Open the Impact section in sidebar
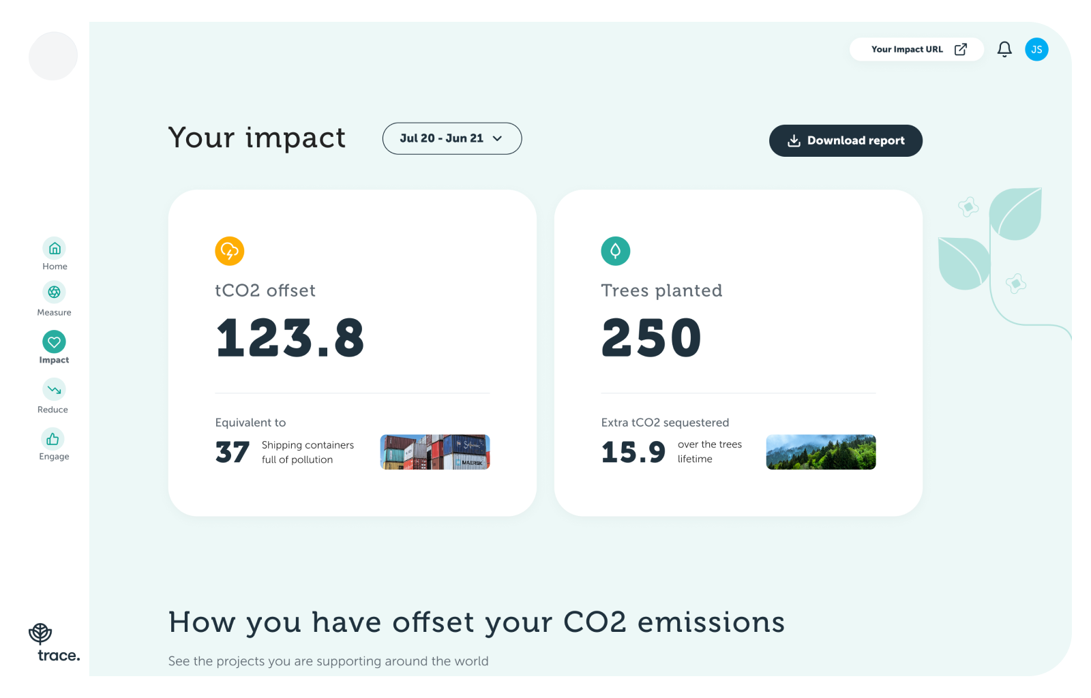The image size is (1091, 698). coord(54,342)
